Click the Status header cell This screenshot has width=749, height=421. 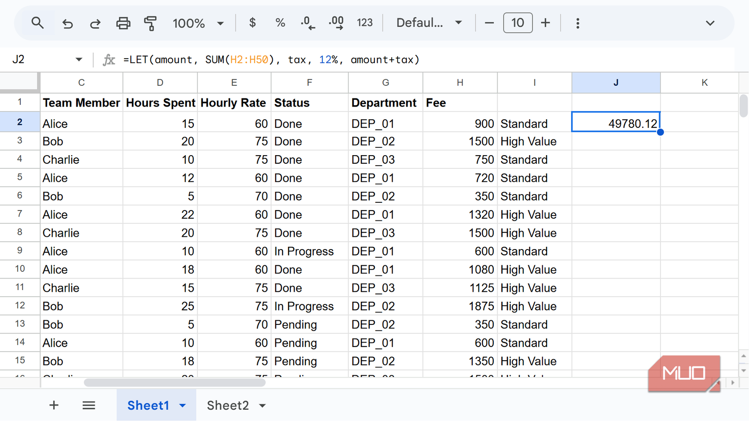coord(310,103)
